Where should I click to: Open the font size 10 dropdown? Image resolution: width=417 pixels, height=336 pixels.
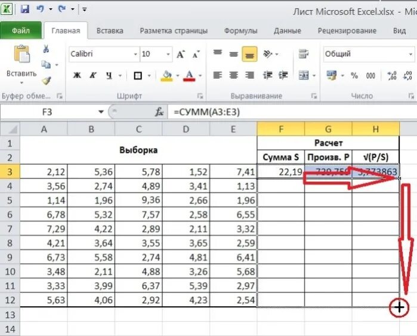click(168, 54)
